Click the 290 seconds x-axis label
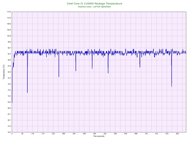 [64, 134]
